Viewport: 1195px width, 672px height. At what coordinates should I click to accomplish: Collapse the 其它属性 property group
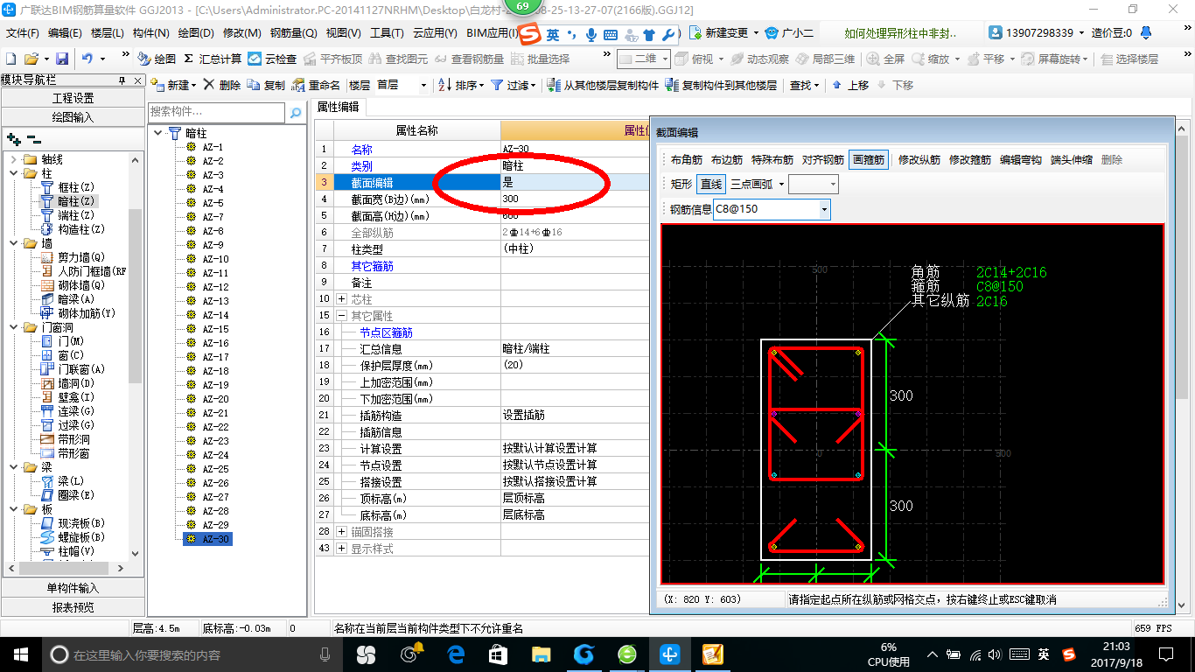pos(341,316)
